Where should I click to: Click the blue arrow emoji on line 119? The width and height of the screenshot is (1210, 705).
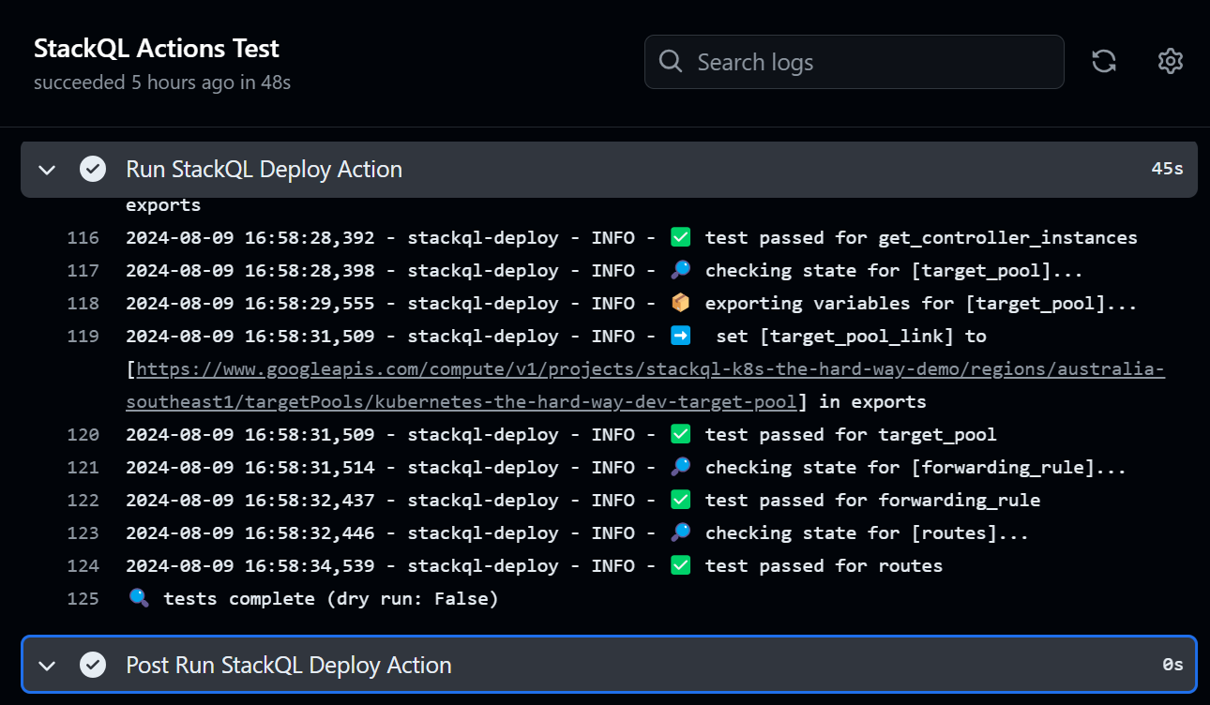(x=680, y=335)
